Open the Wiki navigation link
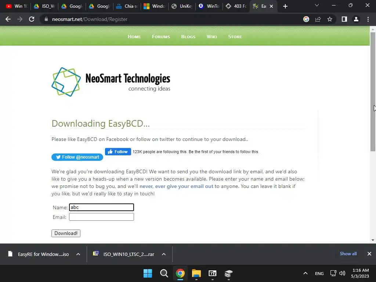376x282 pixels. pyautogui.click(x=211, y=37)
